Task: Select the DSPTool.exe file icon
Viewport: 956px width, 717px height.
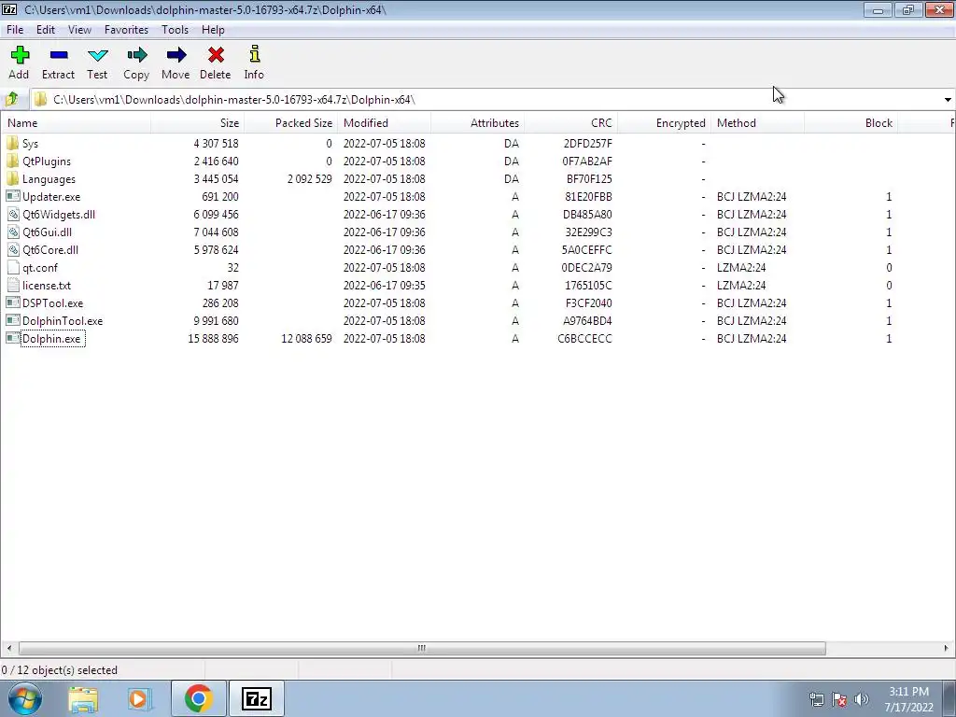Action: [13, 302]
